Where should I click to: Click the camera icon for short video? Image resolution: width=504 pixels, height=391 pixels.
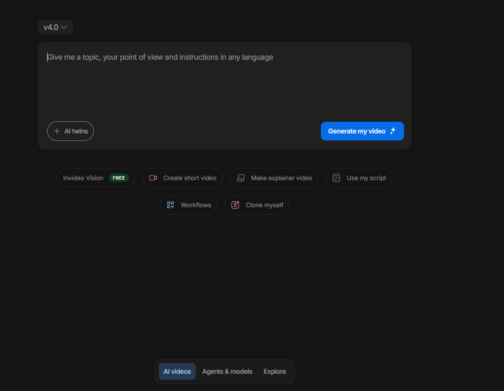[153, 178]
